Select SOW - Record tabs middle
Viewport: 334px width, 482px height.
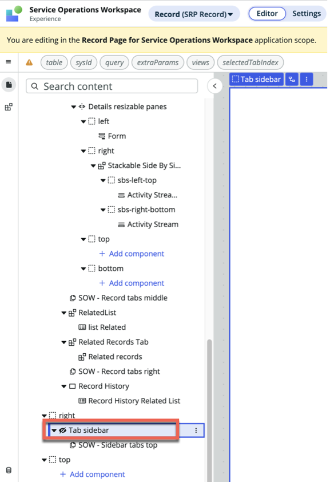(x=123, y=298)
